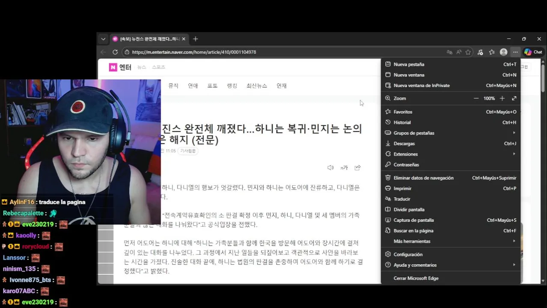Open the 뉴스 header link
The image size is (547, 308).
click(142, 67)
